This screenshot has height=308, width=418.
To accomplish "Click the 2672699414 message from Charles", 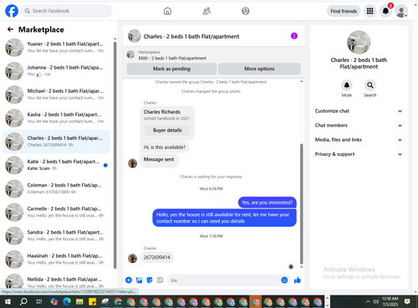I will (157, 258).
